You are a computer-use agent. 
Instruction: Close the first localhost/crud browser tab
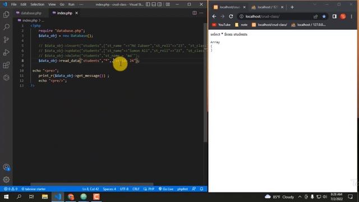(x=245, y=7)
